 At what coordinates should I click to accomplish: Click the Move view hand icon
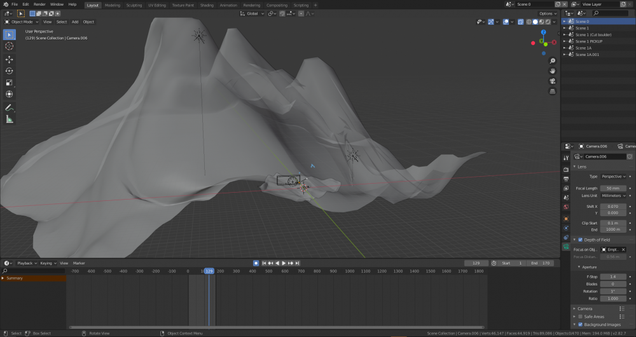click(x=553, y=71)
